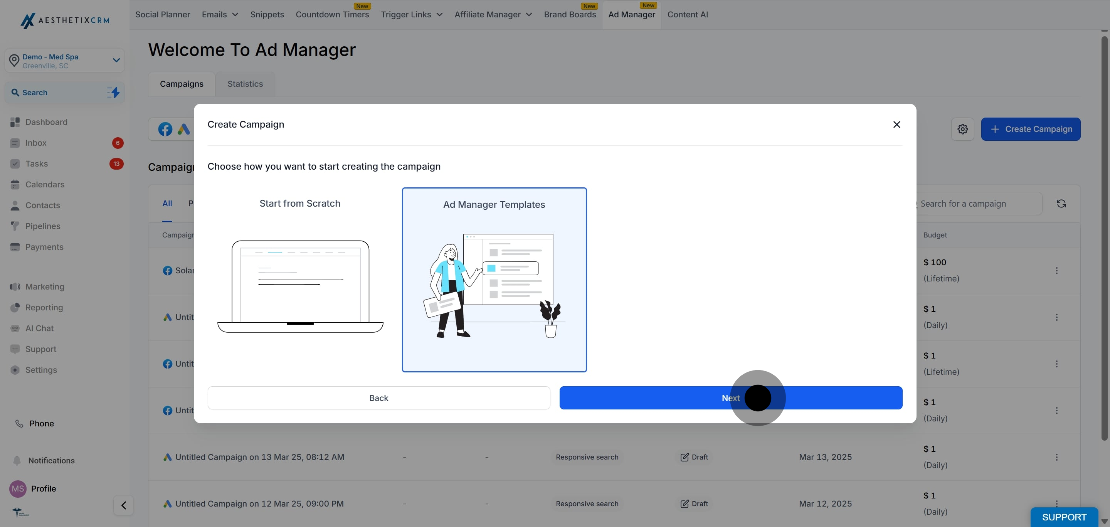Expand Affiliate Manager dropdown
The height and width of the screenshot is (527, 1110).
point(493,15)
